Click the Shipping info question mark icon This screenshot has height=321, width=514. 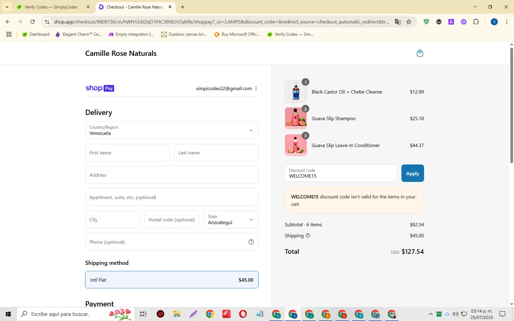(308, 235)
